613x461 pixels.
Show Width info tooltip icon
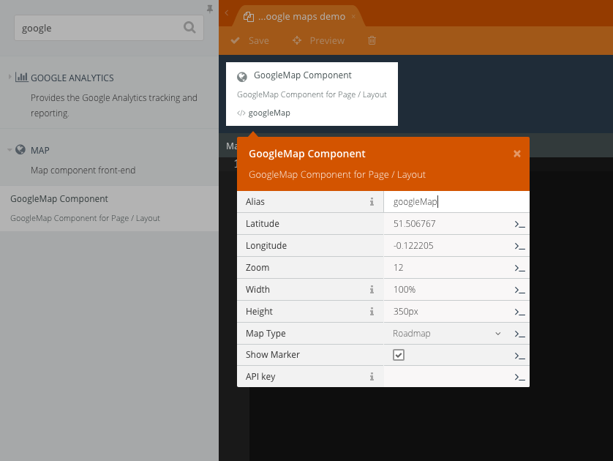click(372, 289)
